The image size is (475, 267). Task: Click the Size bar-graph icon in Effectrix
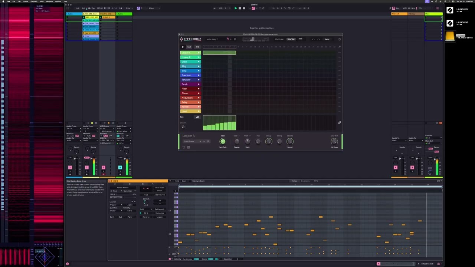point(197,117)
